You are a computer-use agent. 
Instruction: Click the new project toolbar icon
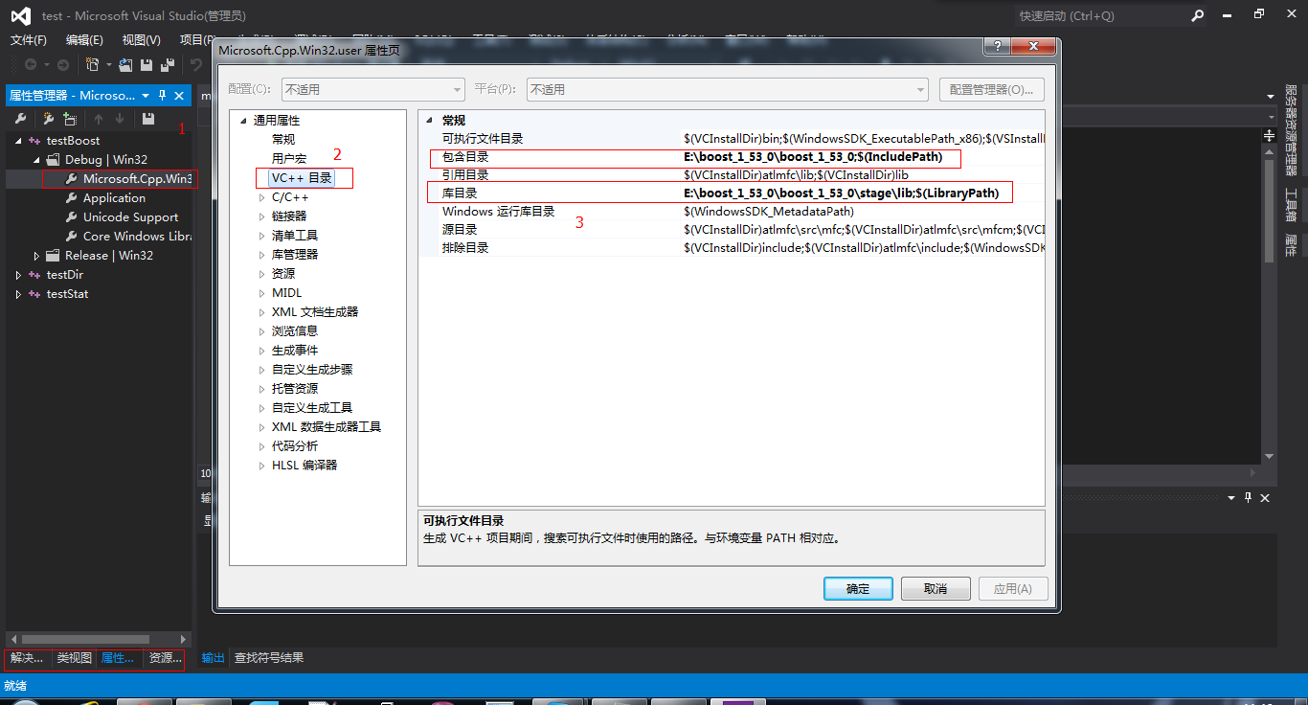92,64
